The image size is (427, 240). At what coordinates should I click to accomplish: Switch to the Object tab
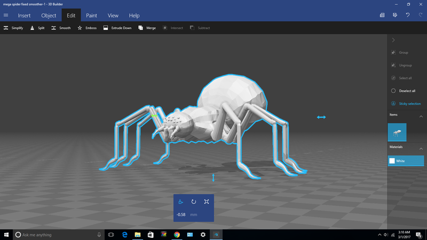coord(49,15)
